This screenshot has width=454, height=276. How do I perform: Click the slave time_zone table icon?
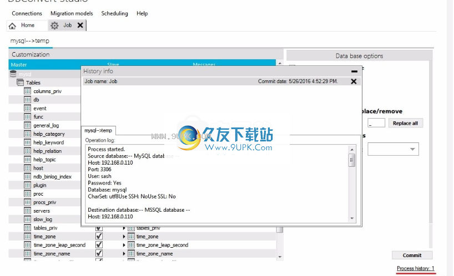131,237
